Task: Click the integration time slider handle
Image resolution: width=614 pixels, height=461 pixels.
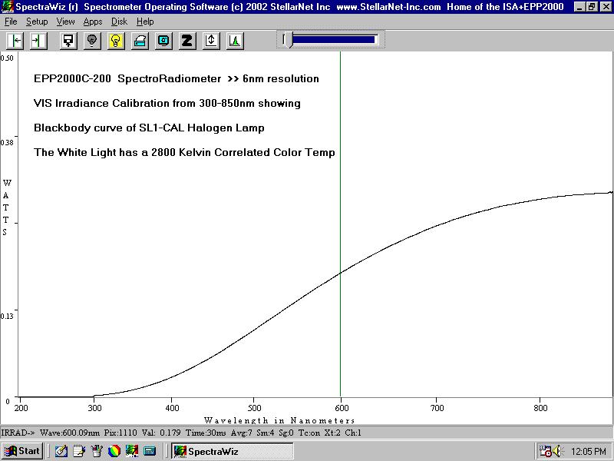Action: click(x=288, y=40)
